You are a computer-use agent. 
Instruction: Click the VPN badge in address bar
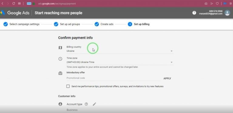29,4
